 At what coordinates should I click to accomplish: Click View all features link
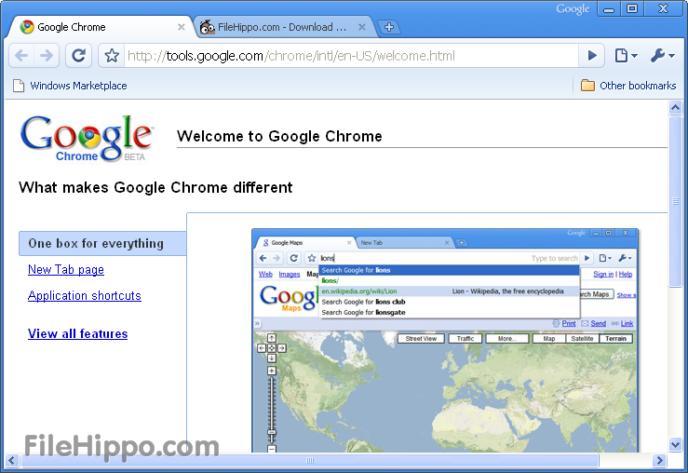[78, 333]
